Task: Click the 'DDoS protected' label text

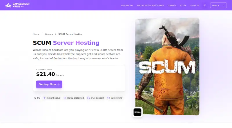Action: 75,98
